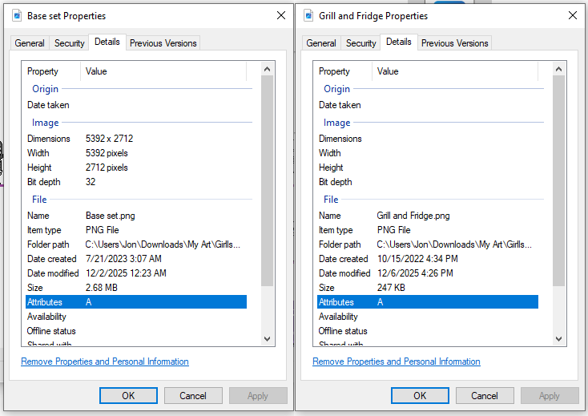The height and width of the screenshot is (416, 588).
Task: Open General tab in Grill and Fridge Properties
Action: pyautogui.click(x=321, y=43)
